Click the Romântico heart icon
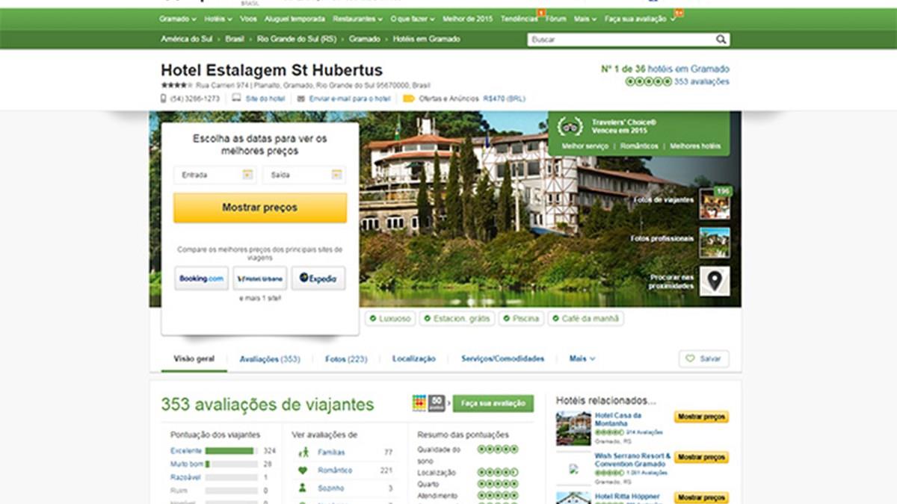The width and height of the screenshot is (897, 504). [303, 470]
